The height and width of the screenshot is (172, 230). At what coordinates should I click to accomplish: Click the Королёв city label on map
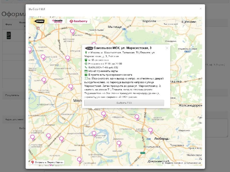tap(149, 21)
